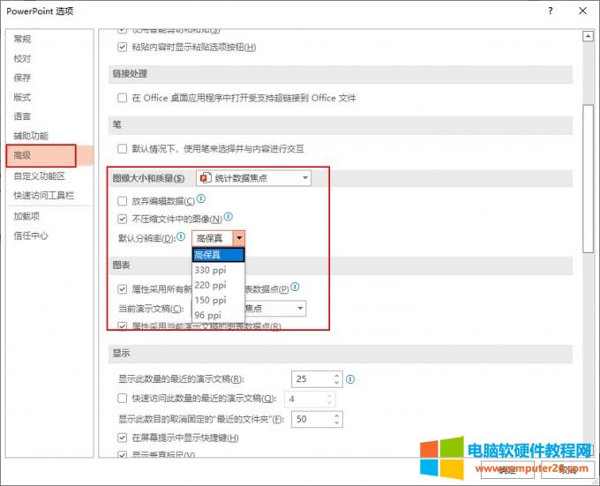This screenshot has height=486, width=600.
Task: Go to 自定义功能区 settings
Action: click(x=39, y=176)
